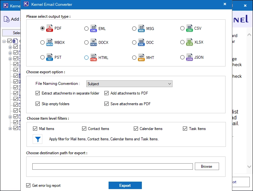Screen dimensions: 253x191
Task: Select the DOC output radio button
Action: pyautogui.click(x=134, y=43)
